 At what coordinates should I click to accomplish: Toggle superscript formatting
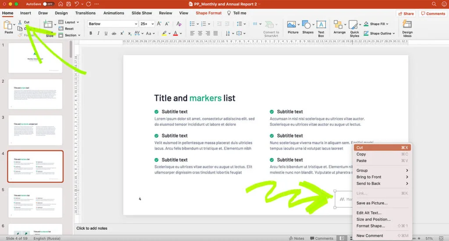click(x=122, y=33)
